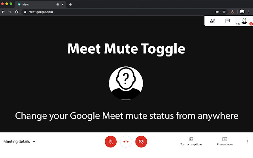The height and width of the screenshot is (158, 253).
Task: Click the Meet Mute Toggle extension microphone icon
Action: (232, 12)
